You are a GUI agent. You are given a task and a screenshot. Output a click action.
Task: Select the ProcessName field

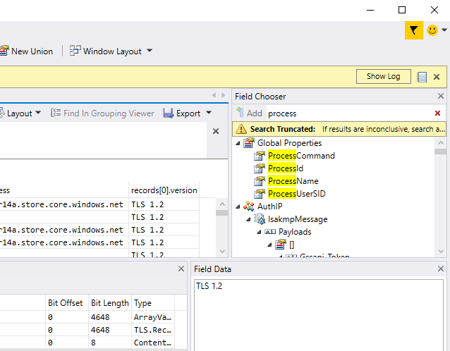293,180
